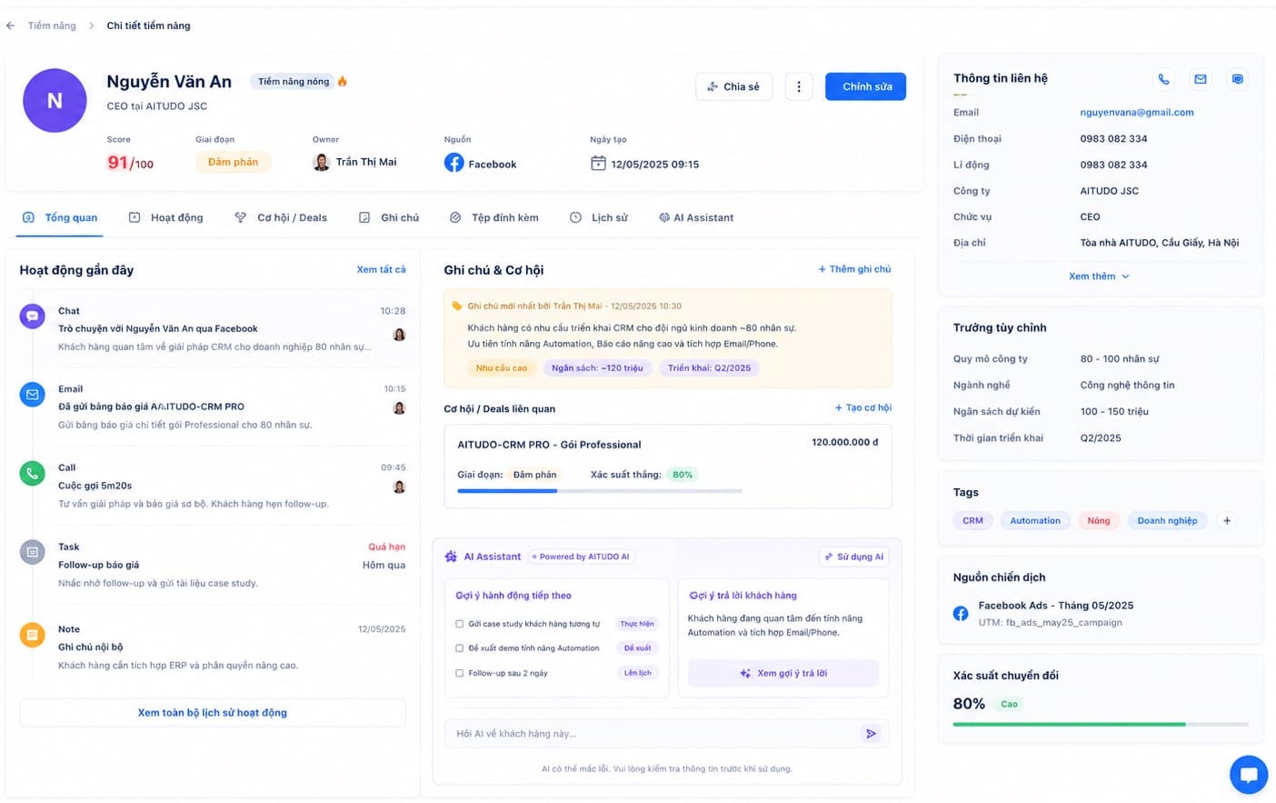
Task: Switch to the Hoạt động tab
Action: point(165,217)
